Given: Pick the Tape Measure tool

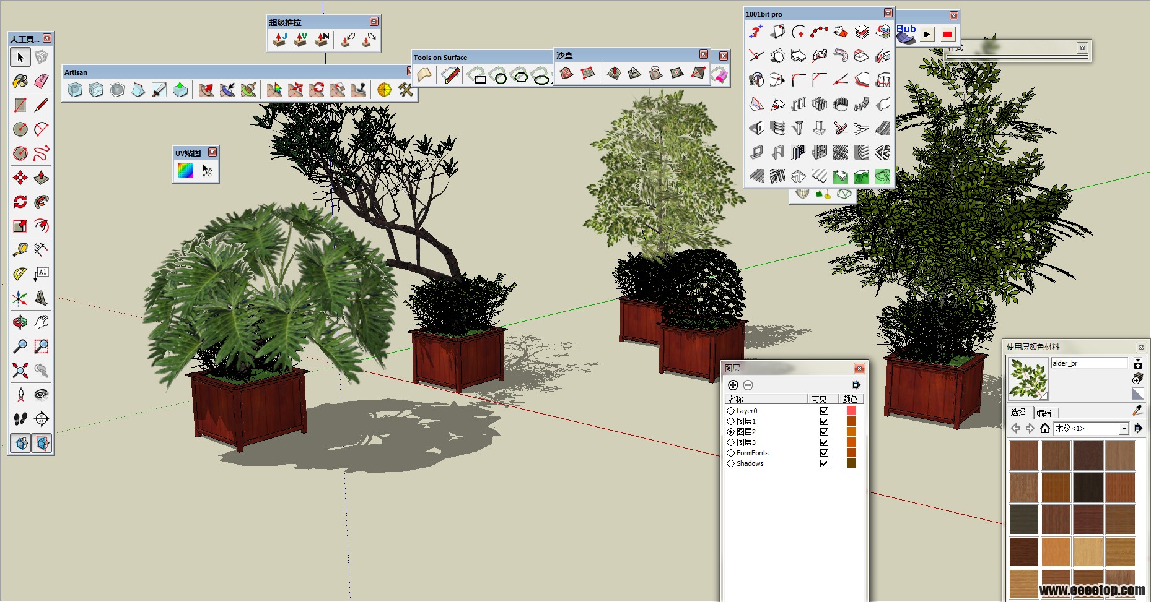Looking at the screenshot, I should tap(20, 250).
